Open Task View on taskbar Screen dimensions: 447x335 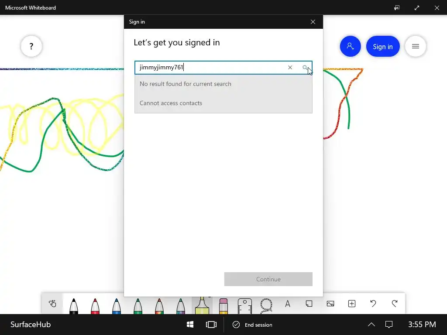pyautogui.click(x=211, y=325)
